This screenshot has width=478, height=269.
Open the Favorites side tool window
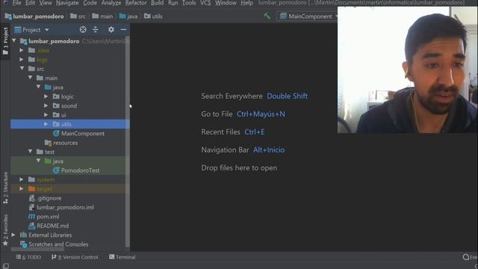point(5,230)
